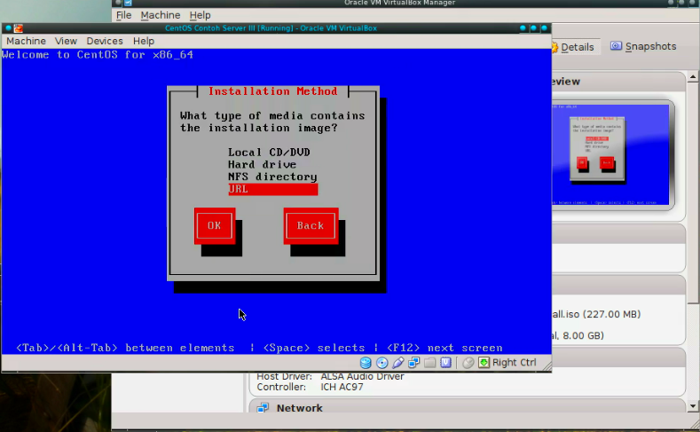Select the highlighted URL installation method

point(272,189)
